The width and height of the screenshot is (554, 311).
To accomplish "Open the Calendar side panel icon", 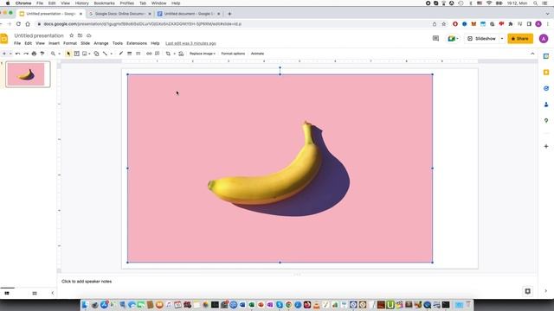I will [546, 56].
